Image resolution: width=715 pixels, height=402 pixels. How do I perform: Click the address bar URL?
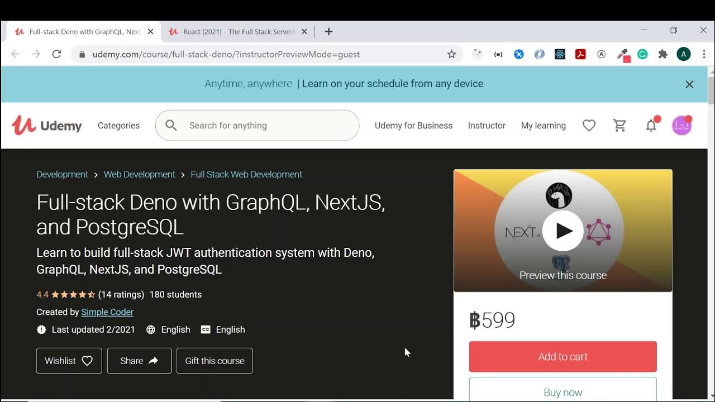[x=226, y=54]
